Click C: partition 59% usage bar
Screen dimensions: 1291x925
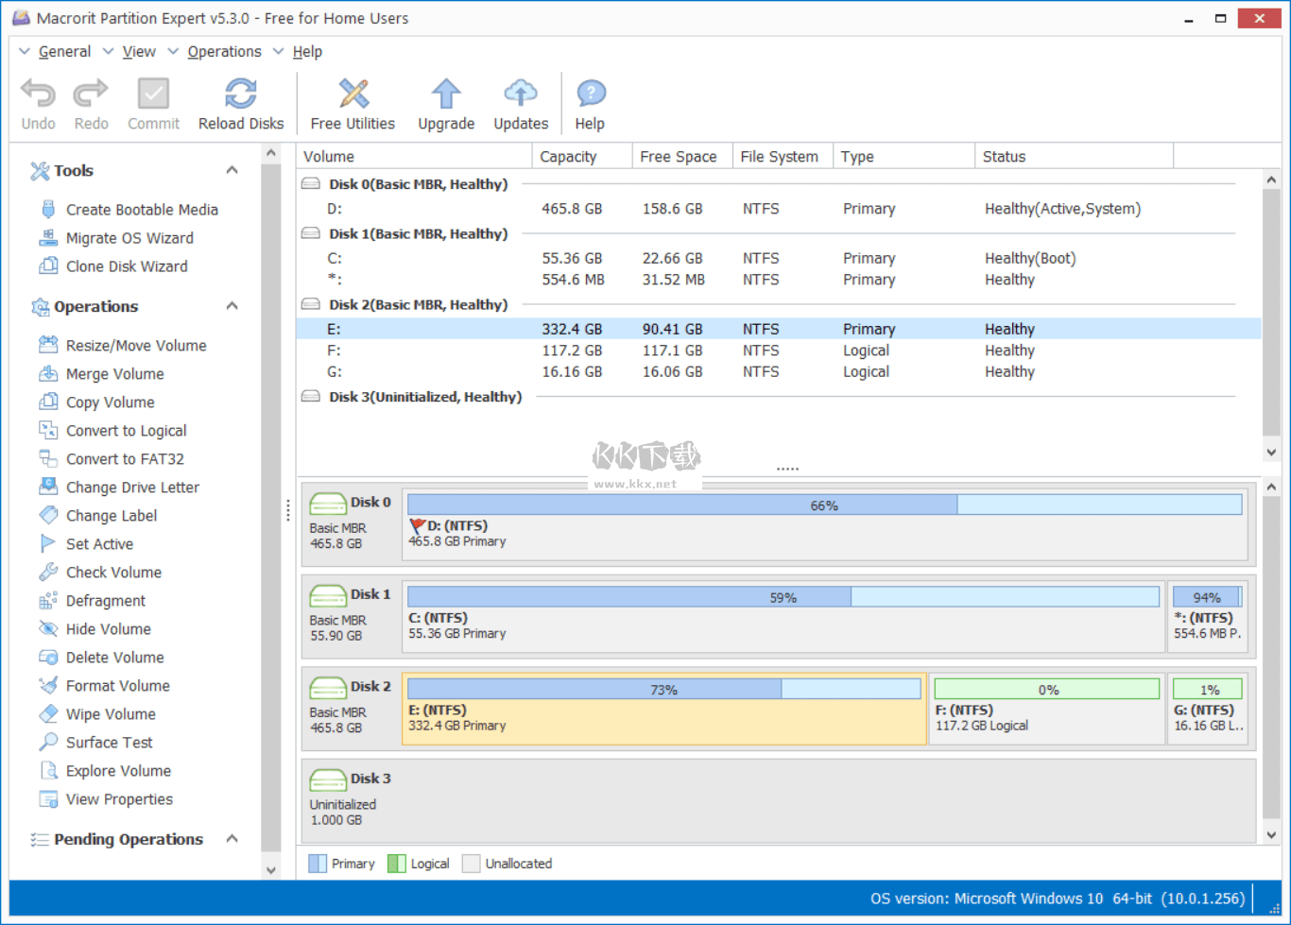click(783, 597)
